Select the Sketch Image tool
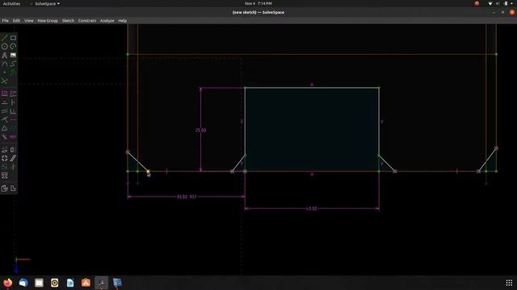This screenshot has height=290, width=517. coord(13,56)
